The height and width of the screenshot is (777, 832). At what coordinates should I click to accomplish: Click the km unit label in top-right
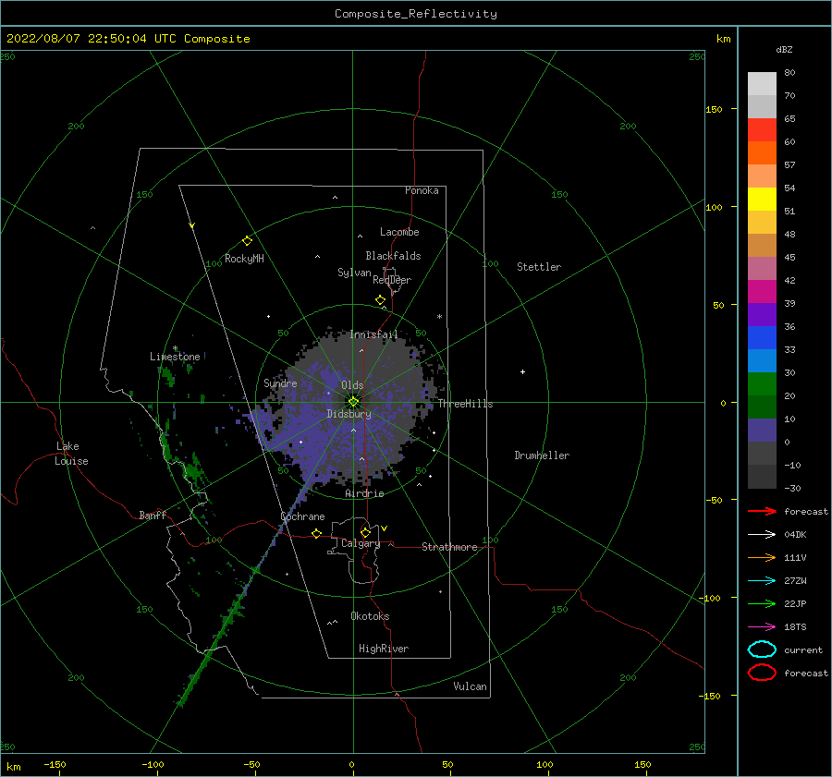pyautogui.click(x=723, y=39)
